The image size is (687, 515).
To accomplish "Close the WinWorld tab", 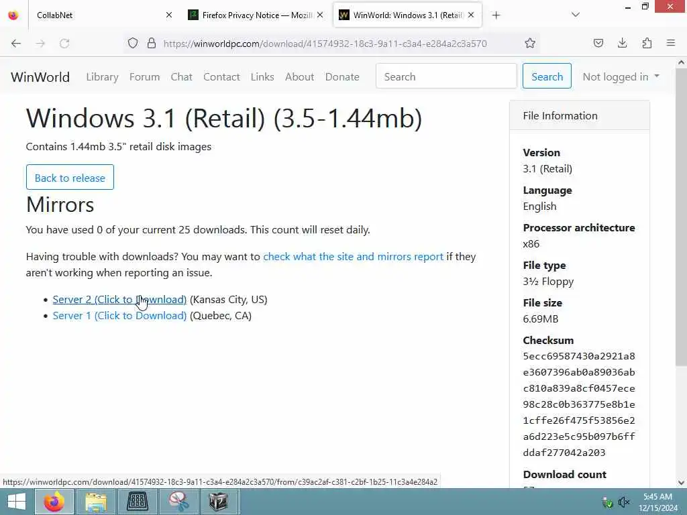I will pyautogui.click(x=471, y=15).
